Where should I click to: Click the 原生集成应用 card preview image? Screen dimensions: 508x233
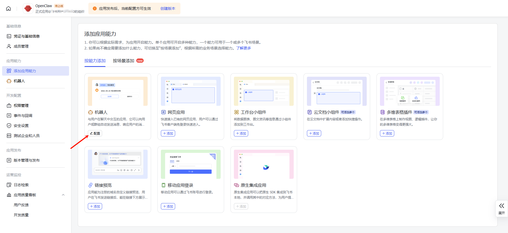(x=264, y=164)
